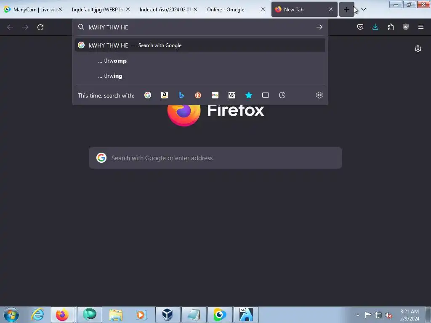Viewport: 431px width, 323px height.
Task: Search this time with DuckDuckGo
Action: click(198, 95)
